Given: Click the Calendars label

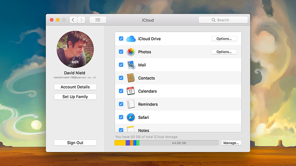Looking at the screenshot, I should point(147,91).
